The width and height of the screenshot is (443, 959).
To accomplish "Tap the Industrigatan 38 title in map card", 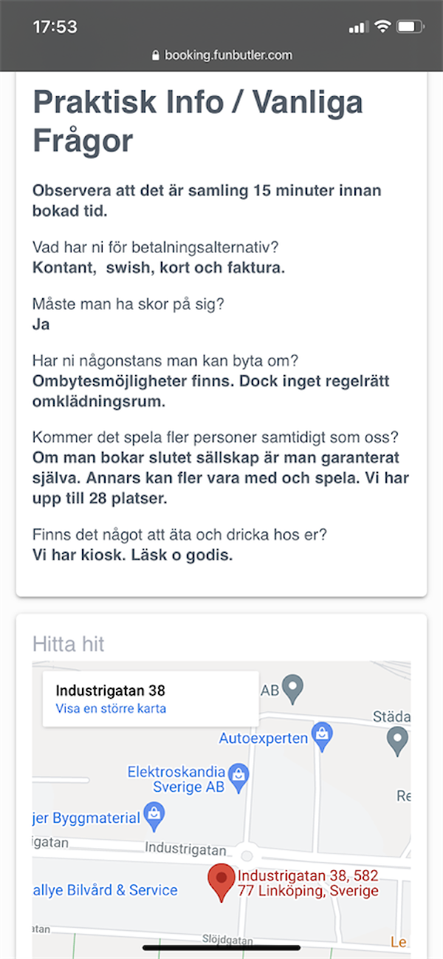I will coord(110,691).
